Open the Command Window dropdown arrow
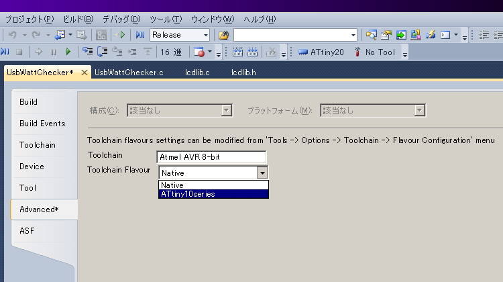503x282 pixels. point(456,35)
